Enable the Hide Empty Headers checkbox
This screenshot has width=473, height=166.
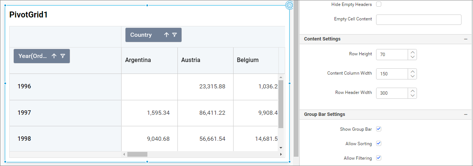(379, 4)
